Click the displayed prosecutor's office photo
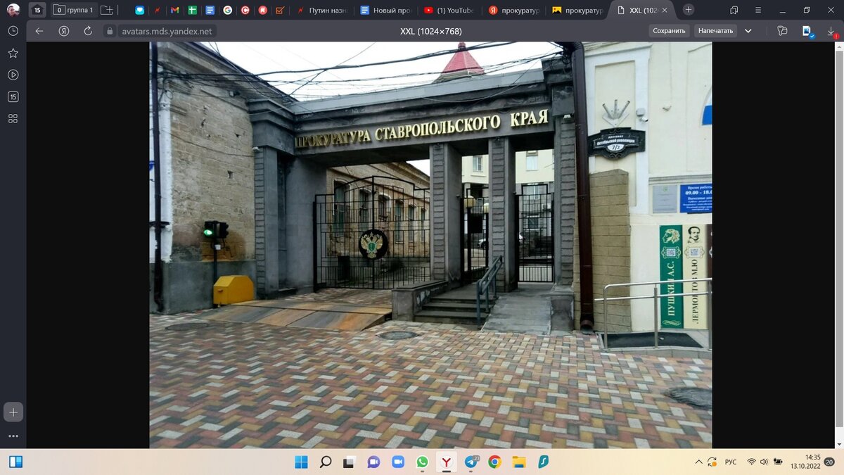The height and width of the screenshot is (475, 844). tap(430, 245)
